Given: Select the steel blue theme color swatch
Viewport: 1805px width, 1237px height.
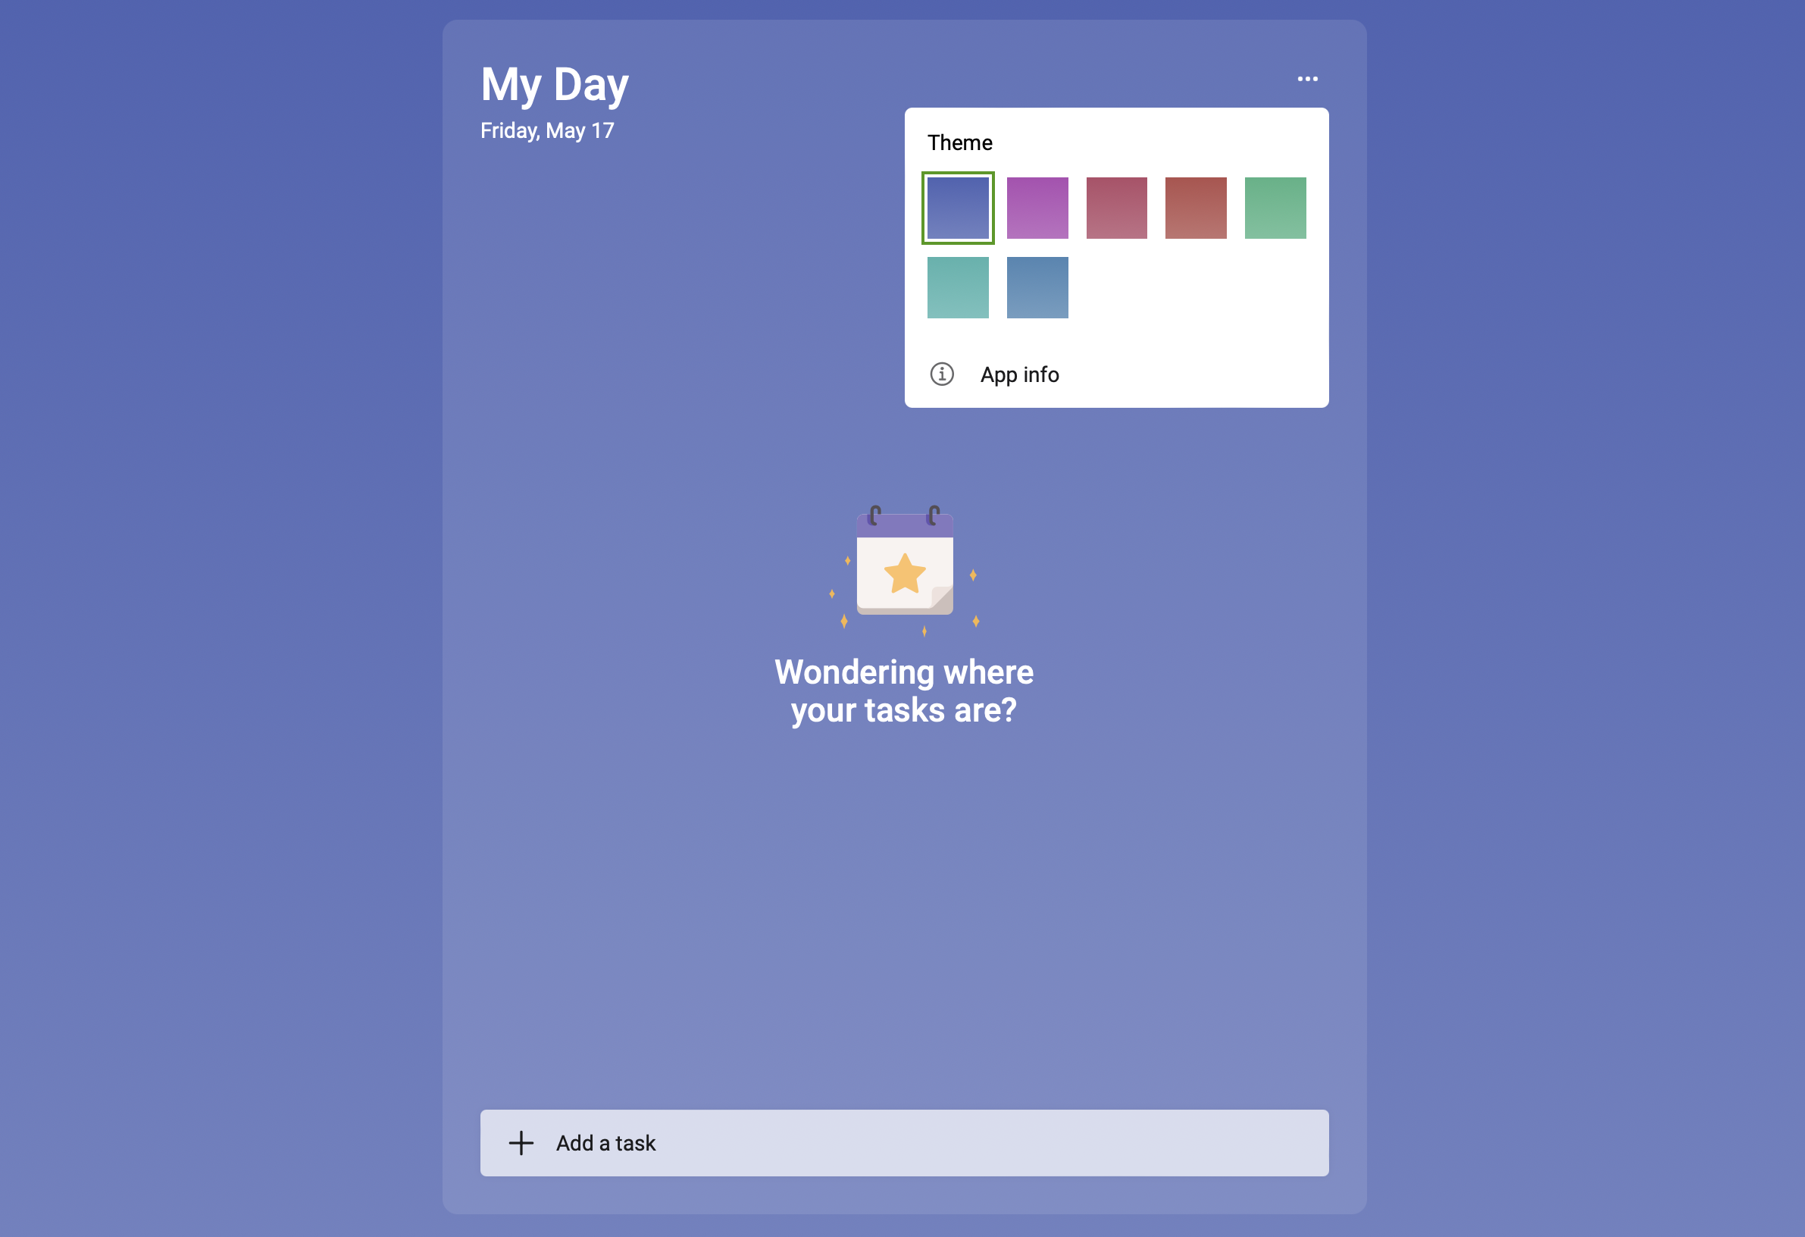Looking at the screenshot, I should (1037, 288).
